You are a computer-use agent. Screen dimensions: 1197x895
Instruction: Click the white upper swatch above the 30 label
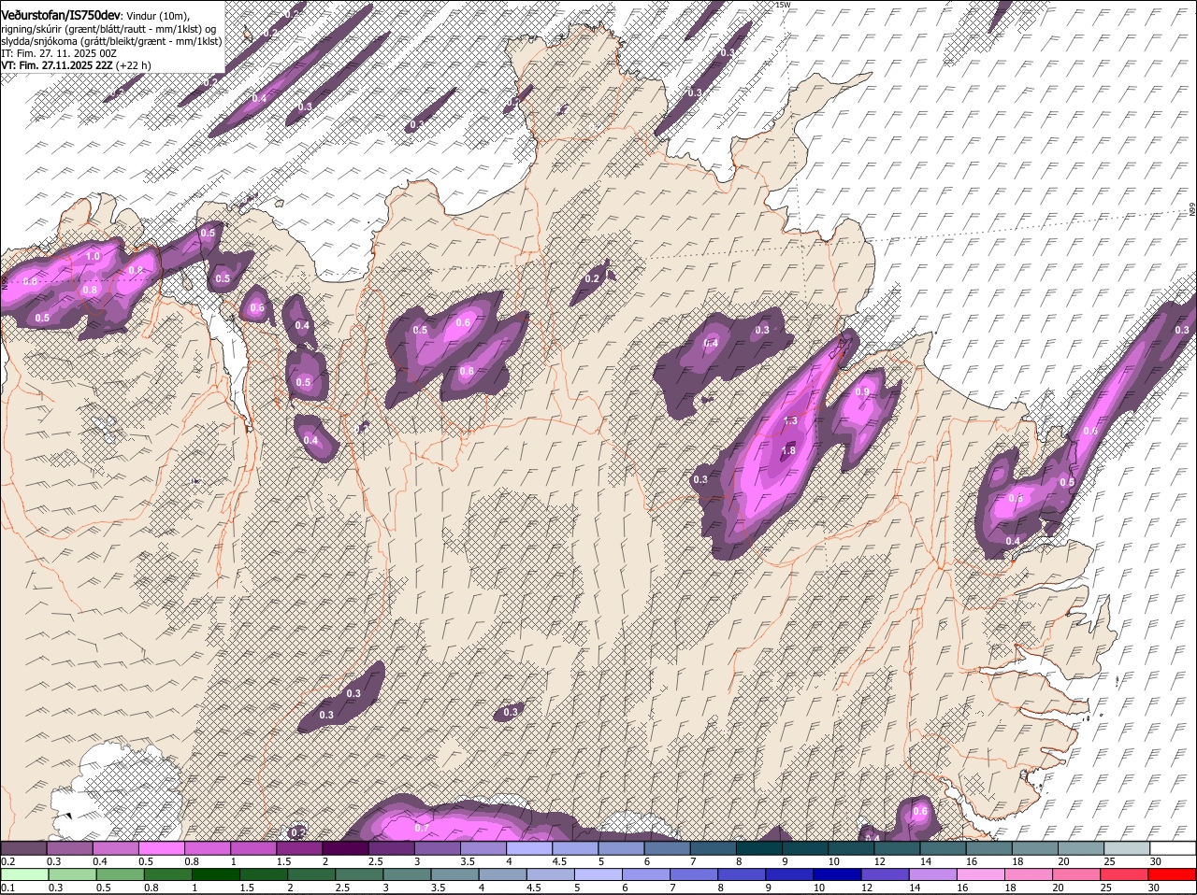1174,848
